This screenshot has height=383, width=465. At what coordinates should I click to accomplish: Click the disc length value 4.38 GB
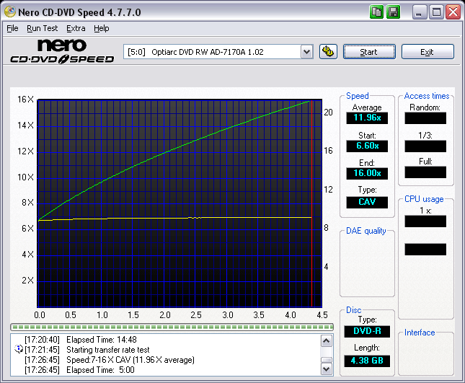click(x=367, y=361)
